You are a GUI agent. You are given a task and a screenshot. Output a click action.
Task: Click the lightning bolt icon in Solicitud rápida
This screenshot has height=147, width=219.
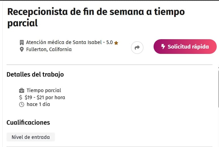[x=163, y=47]
